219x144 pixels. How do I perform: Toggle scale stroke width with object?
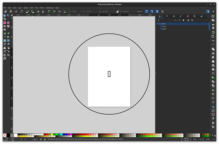pos(146,12)
